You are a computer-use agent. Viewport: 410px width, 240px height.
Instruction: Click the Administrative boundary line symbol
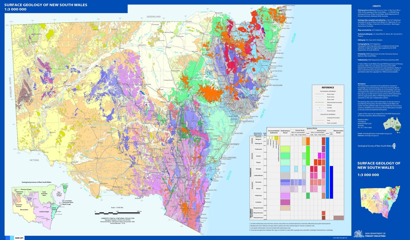pos(319,102)
